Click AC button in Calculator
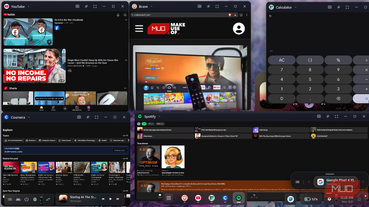Screen dimensions: 369x207 282,60
